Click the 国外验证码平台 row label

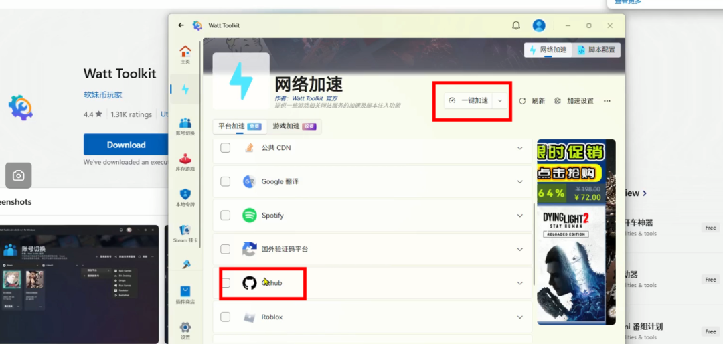285,249
